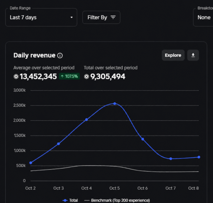Open the Breakdown dropdown showing None
The image size is (213, 203).
[203, 17]
